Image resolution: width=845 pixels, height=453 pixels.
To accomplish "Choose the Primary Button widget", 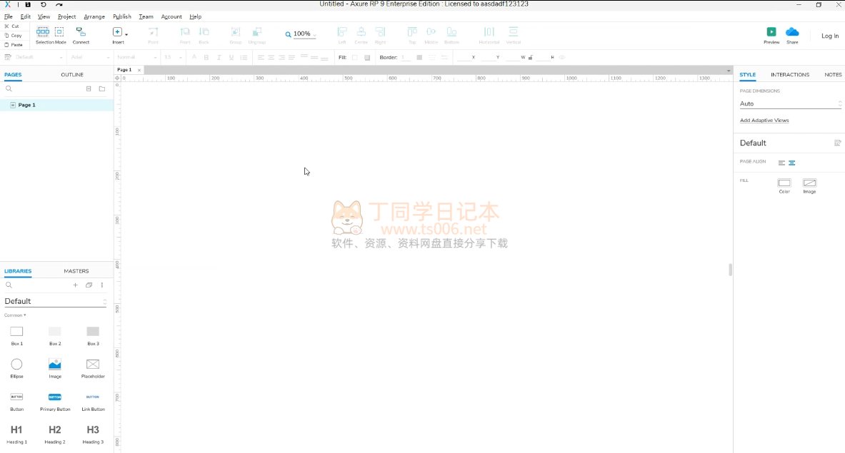I will (55, 397).
